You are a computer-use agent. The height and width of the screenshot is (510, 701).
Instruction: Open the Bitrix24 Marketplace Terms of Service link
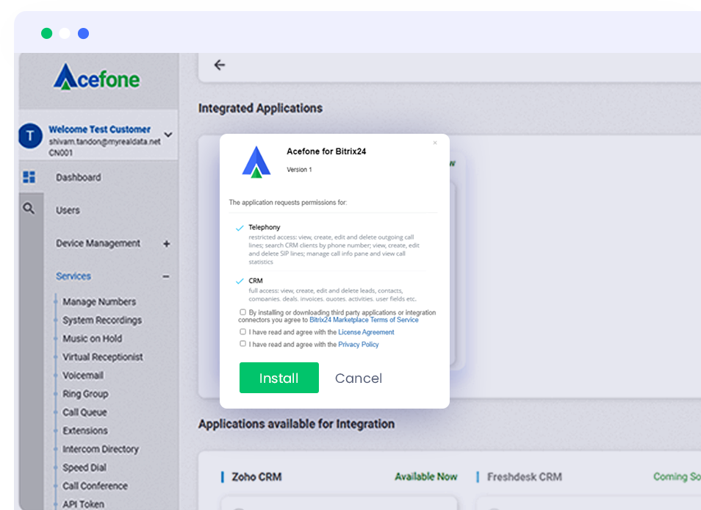tap(364, 320)
